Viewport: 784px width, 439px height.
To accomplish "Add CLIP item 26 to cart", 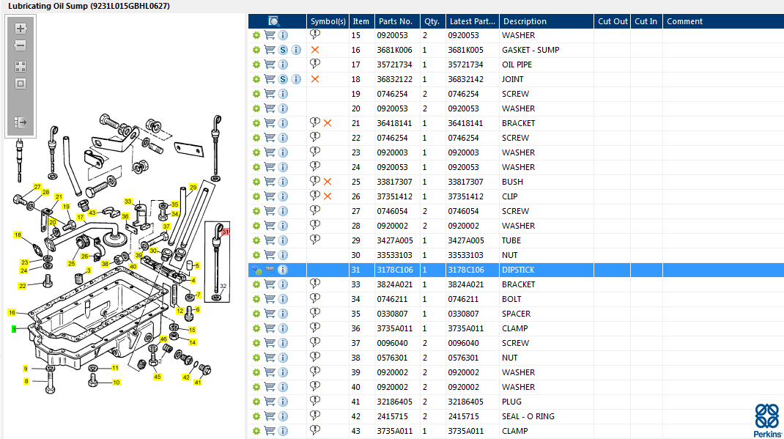I will 270,196.
